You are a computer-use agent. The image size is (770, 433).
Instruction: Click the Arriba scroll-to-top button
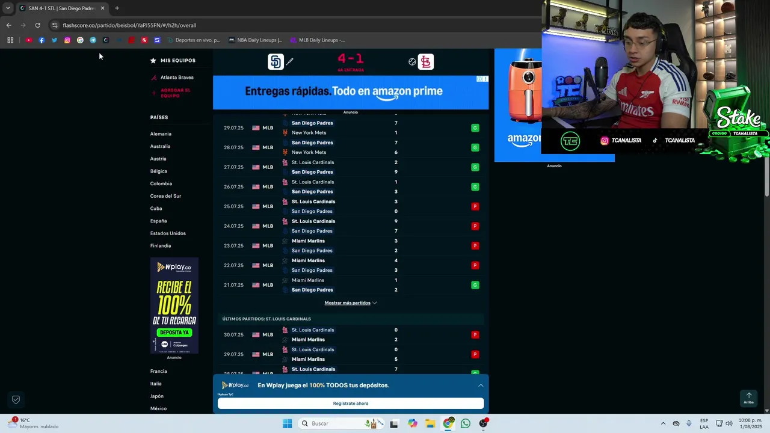point(748,398)
